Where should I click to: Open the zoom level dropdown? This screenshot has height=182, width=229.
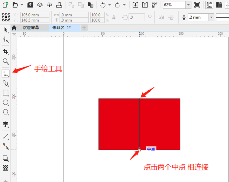[x=188, y=5]
